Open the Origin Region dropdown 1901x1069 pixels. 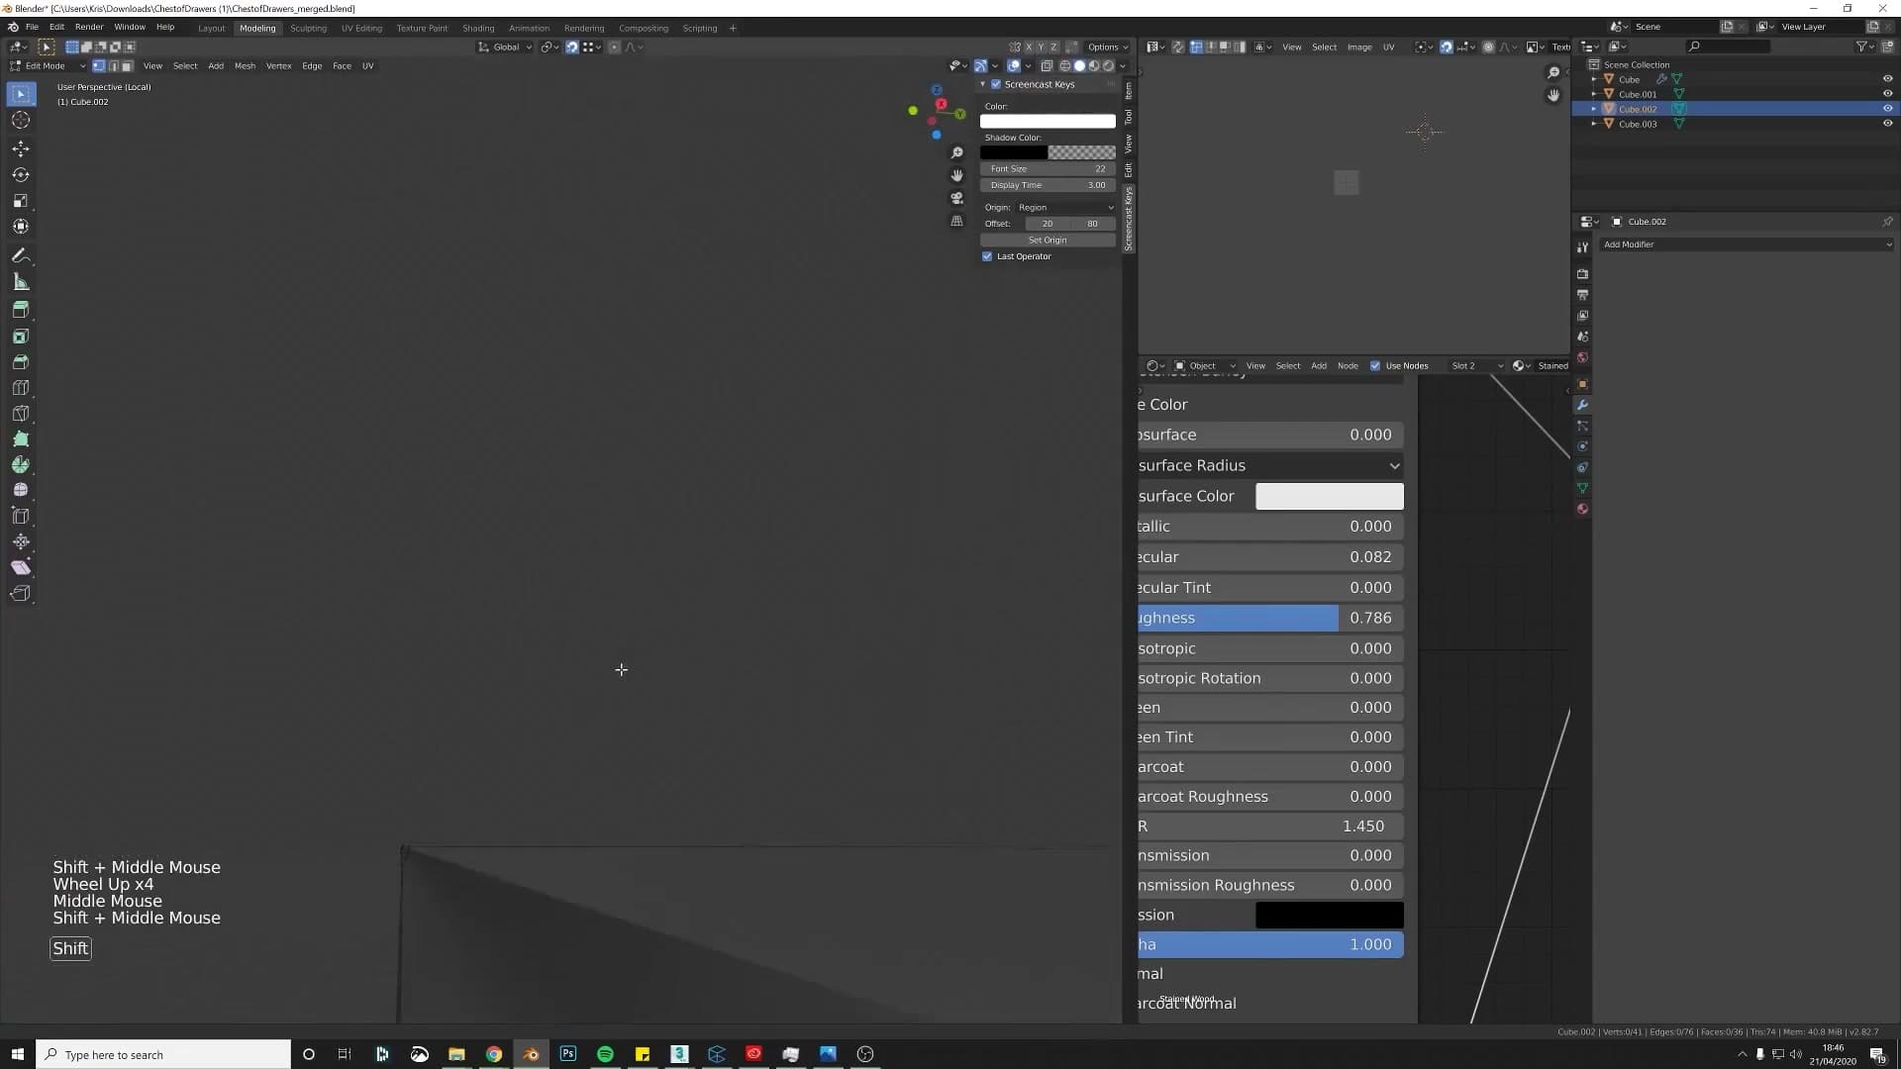[x=1065, y=208]
